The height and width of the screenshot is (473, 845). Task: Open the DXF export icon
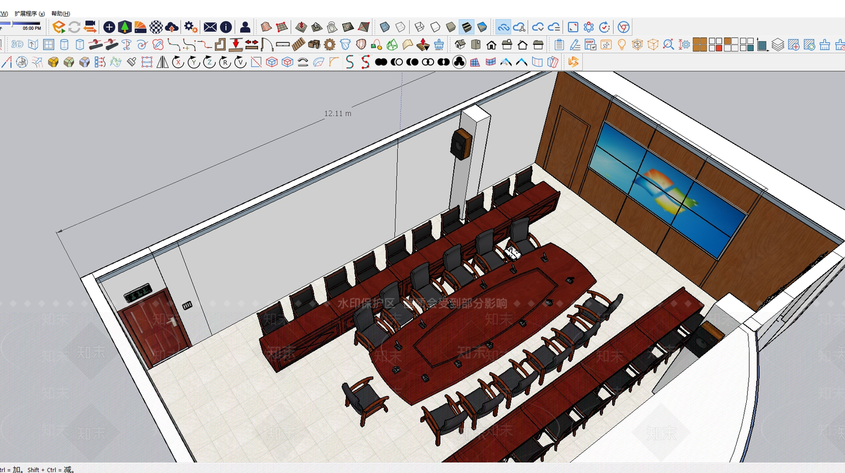[x=590, y=45]
